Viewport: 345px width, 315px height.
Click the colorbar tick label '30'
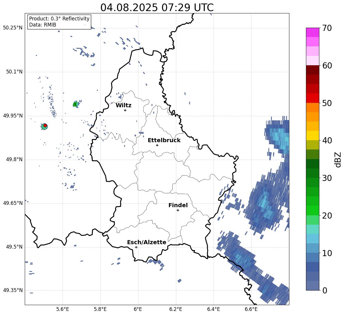327,178
